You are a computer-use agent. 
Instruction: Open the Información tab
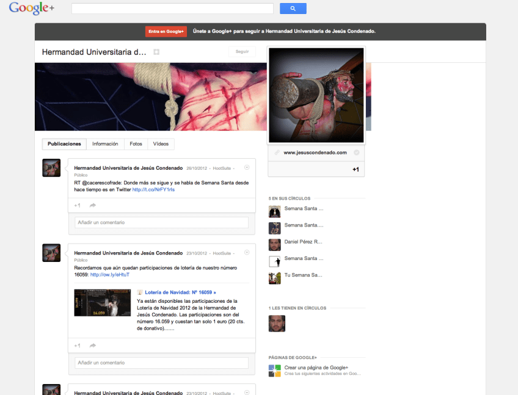[x=105, y=143]
